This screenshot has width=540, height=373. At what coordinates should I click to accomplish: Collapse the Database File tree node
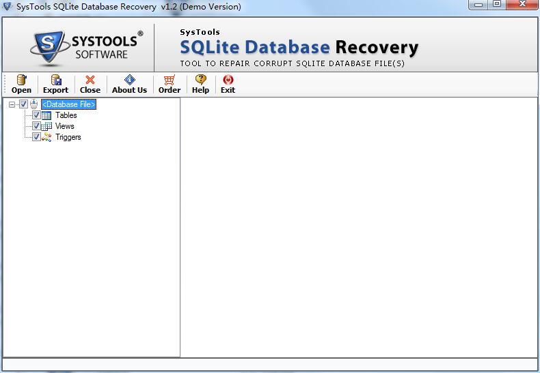pyautogui.click(x=12, y=104)
